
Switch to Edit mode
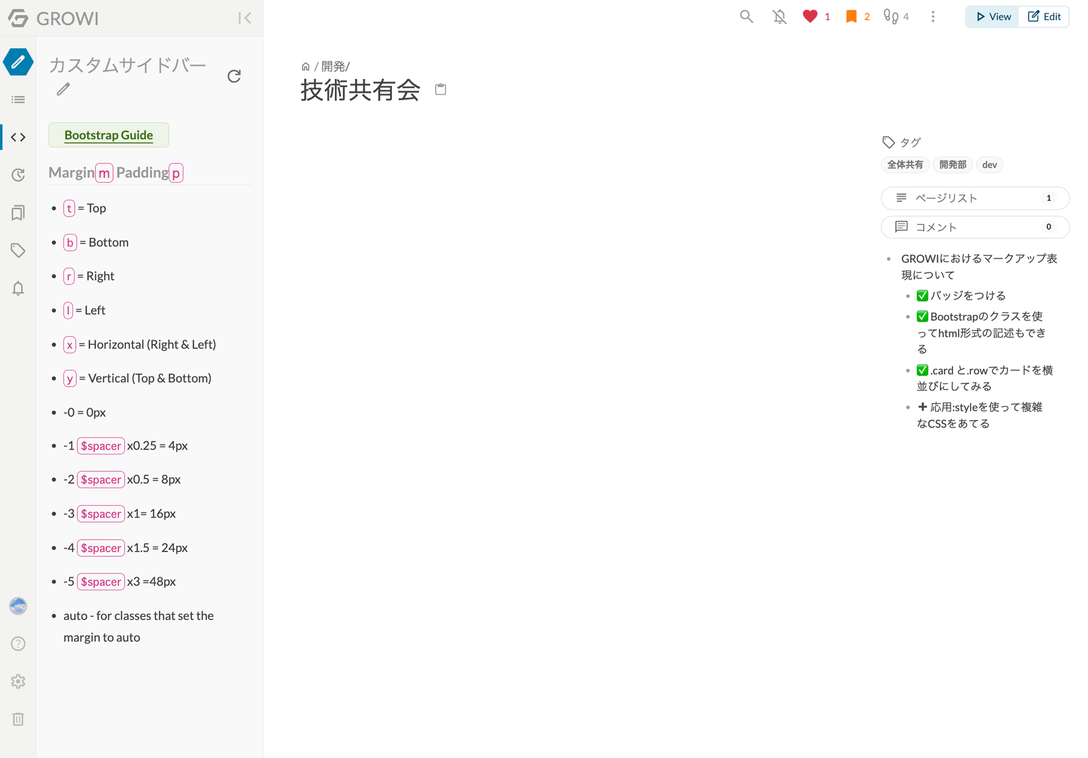(1044, 17)
